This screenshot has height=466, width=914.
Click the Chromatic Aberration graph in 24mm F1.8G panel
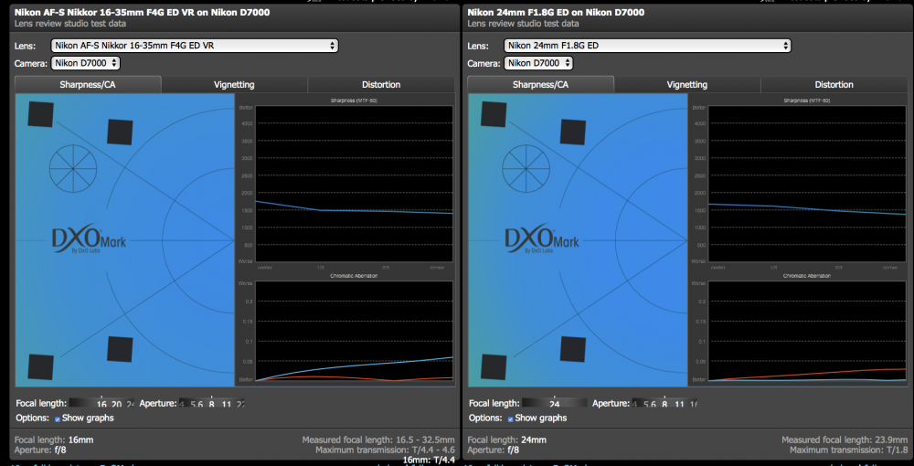807,331
